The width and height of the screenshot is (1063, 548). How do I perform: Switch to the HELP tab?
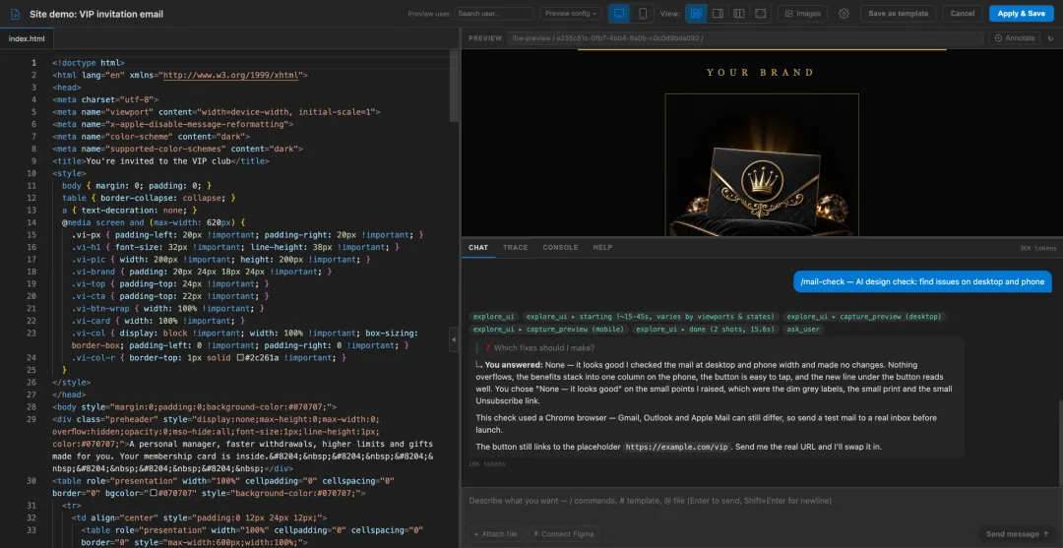click(x=602, y=247)
